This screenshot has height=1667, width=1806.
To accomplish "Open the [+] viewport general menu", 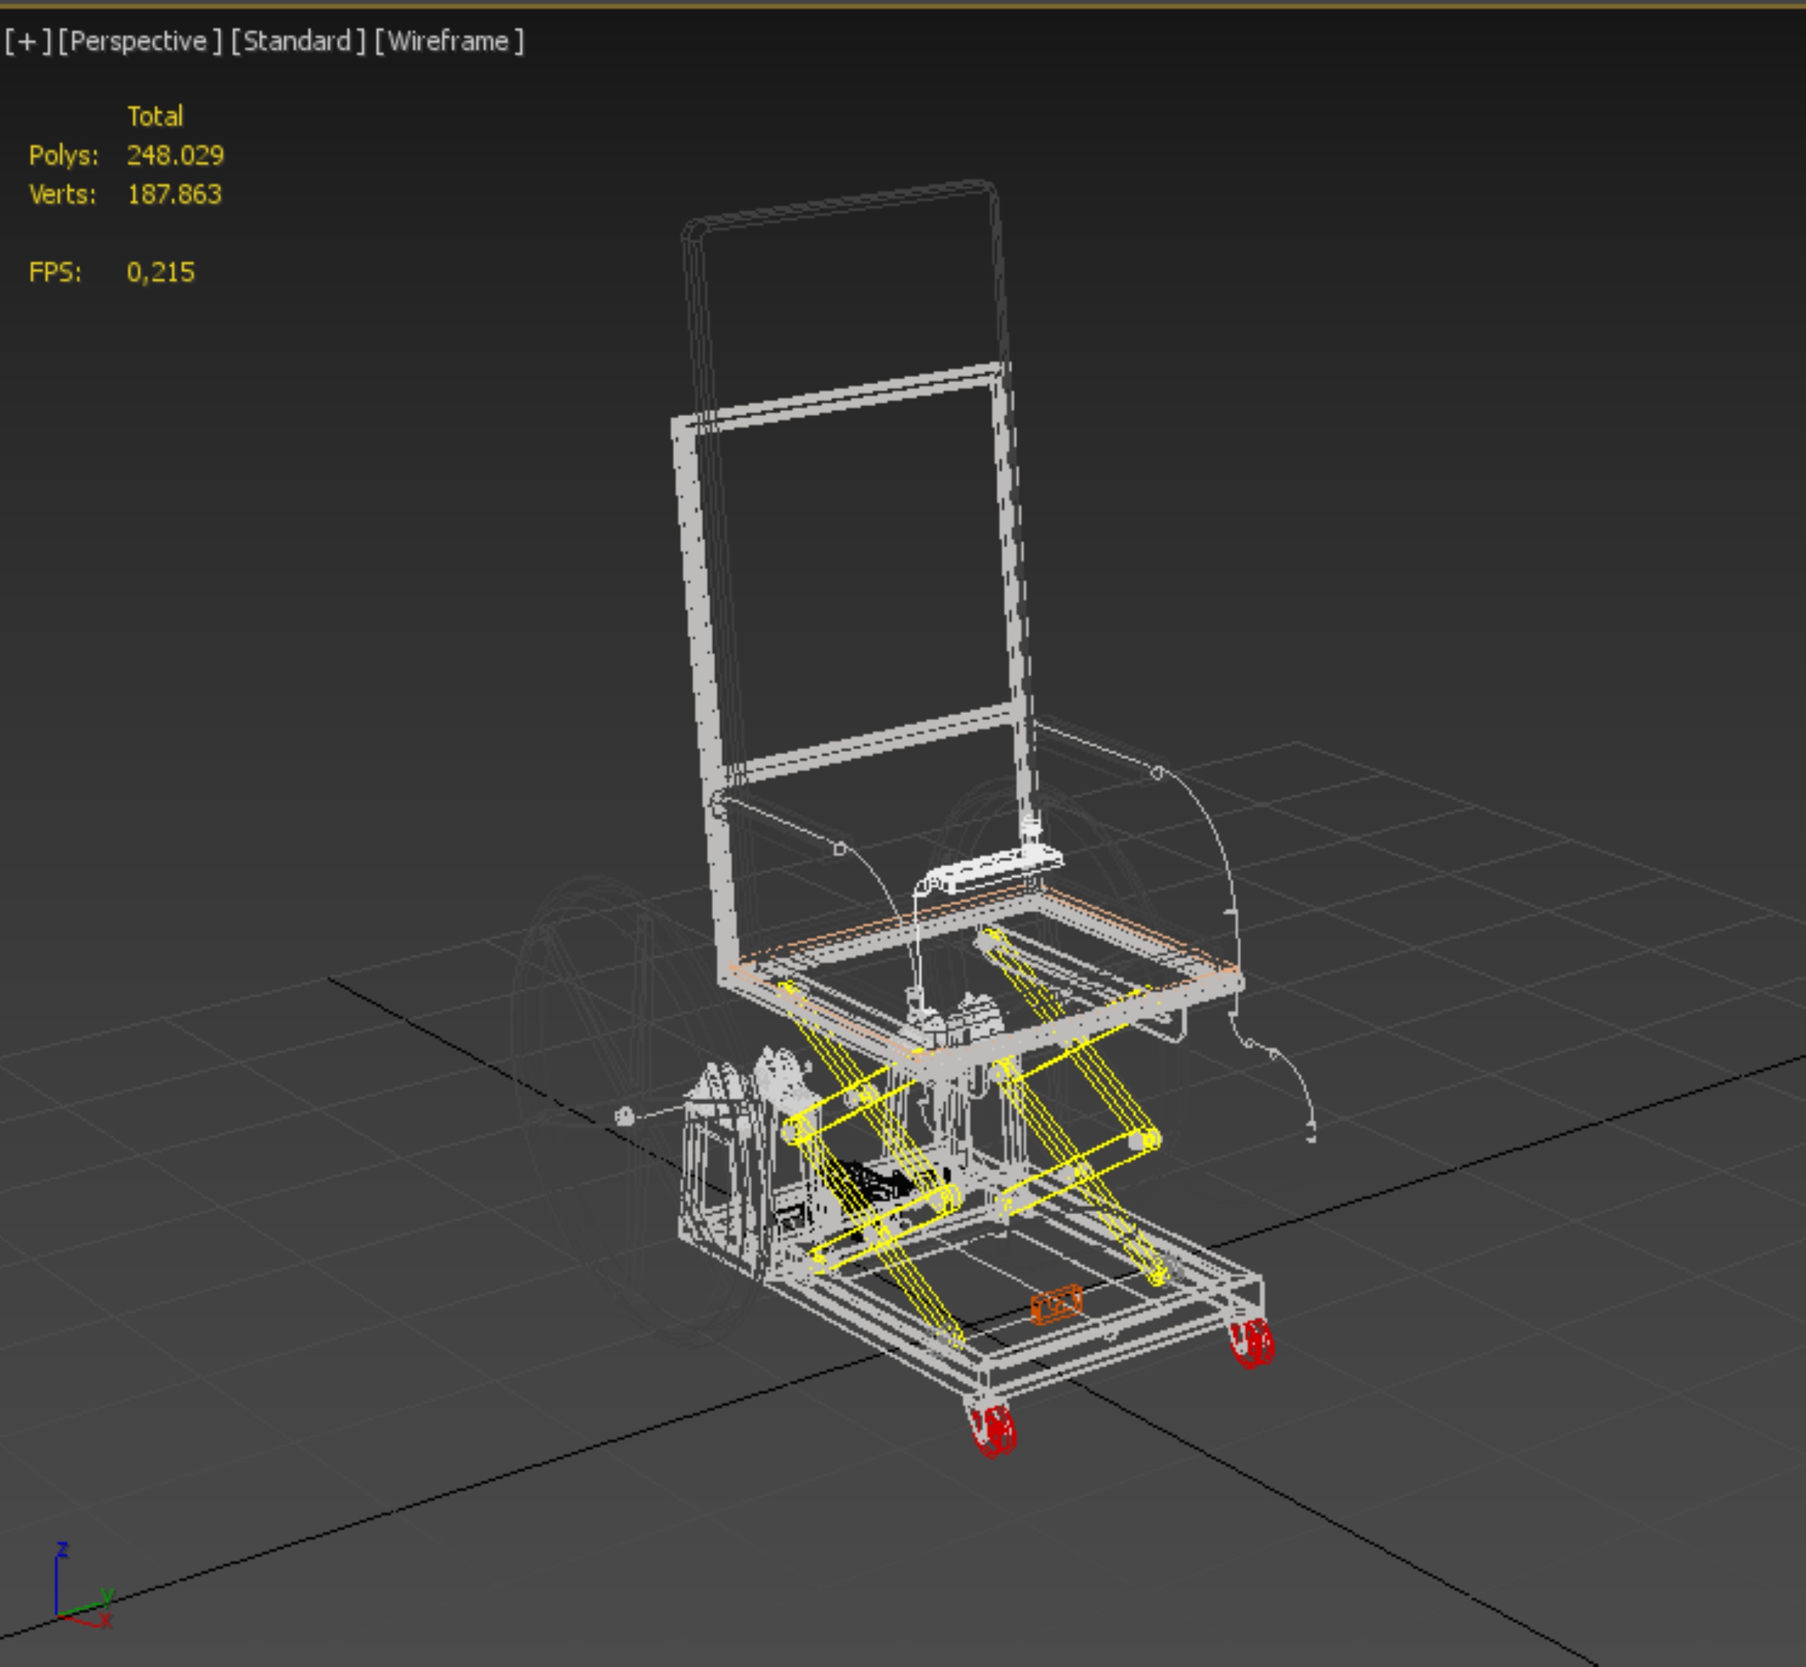I will [27, 41].
